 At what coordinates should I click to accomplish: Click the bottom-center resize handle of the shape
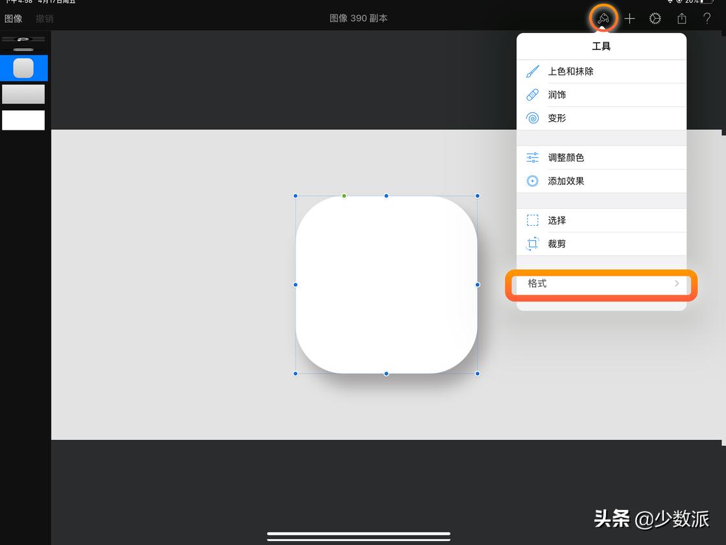(x=386, y=374)
